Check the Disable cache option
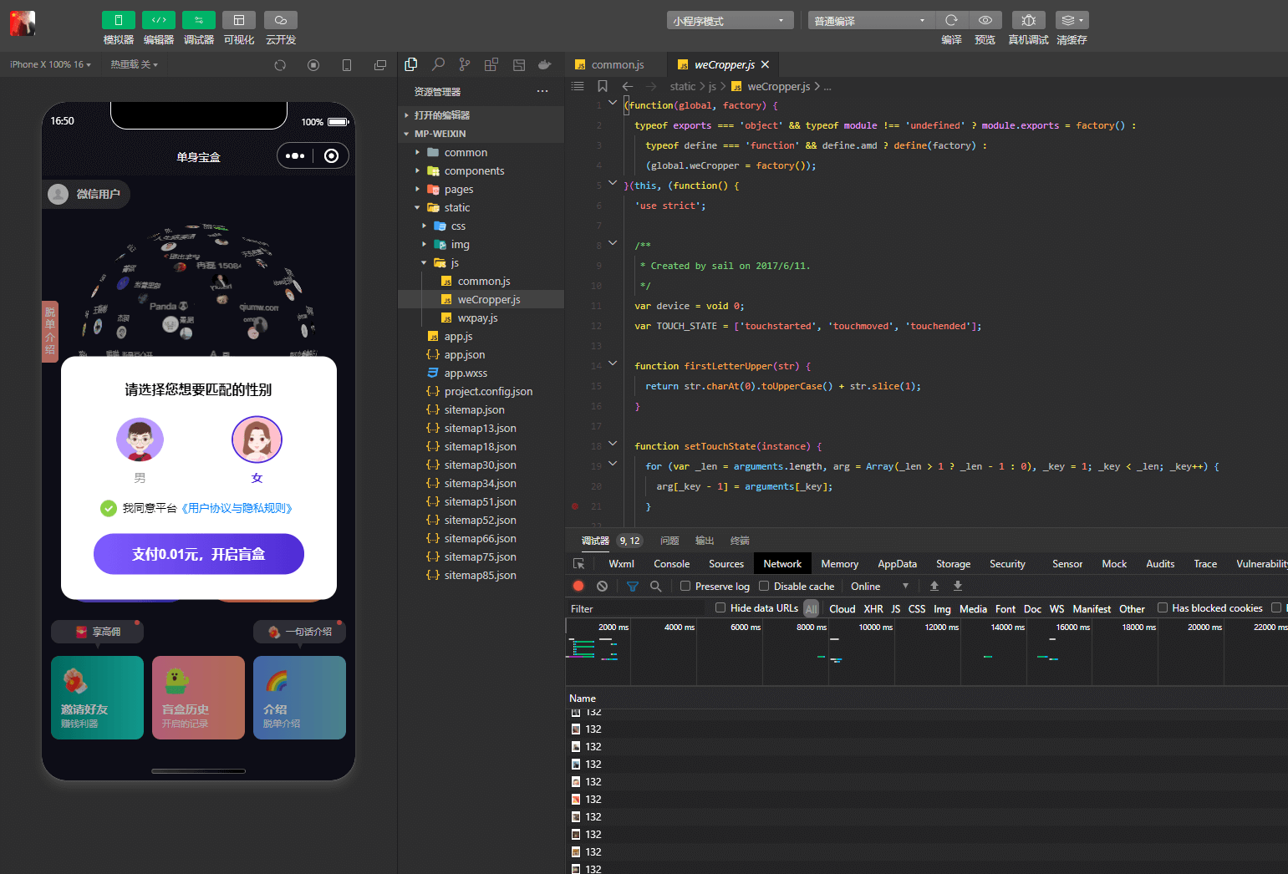1288x874 pixels. [764, 587]
